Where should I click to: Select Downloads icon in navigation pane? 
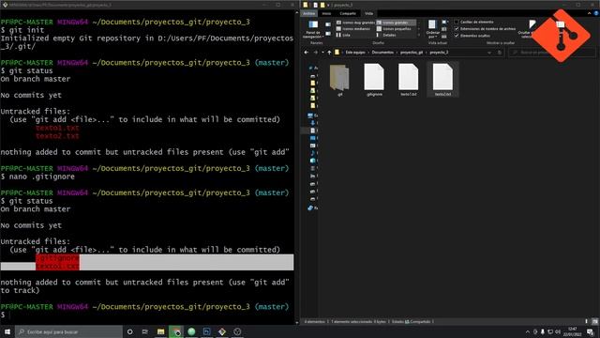click(313, 123)
